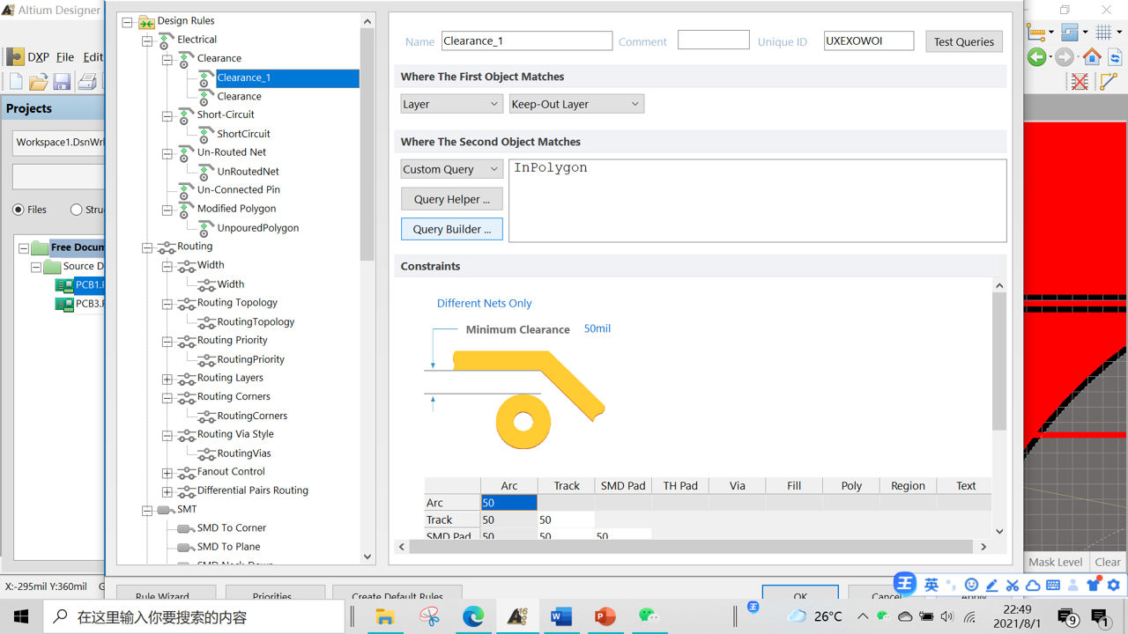
Task: Click inside the Name input field
Action: (x=526, y=41)
